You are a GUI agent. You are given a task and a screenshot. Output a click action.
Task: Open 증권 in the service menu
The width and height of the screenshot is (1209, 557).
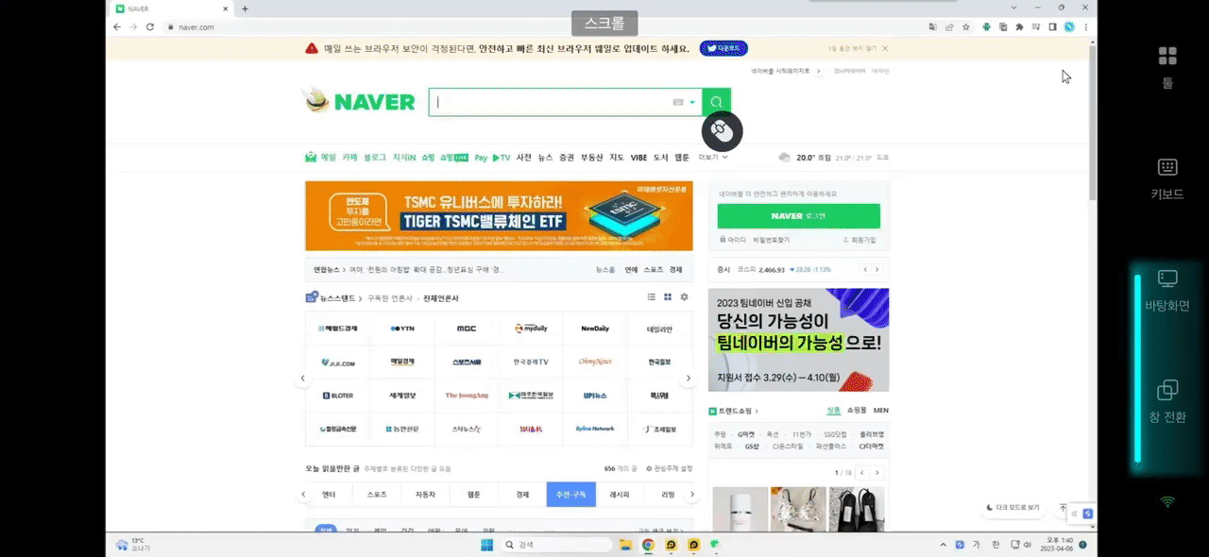pyautogui.click(x=567, y=158)
